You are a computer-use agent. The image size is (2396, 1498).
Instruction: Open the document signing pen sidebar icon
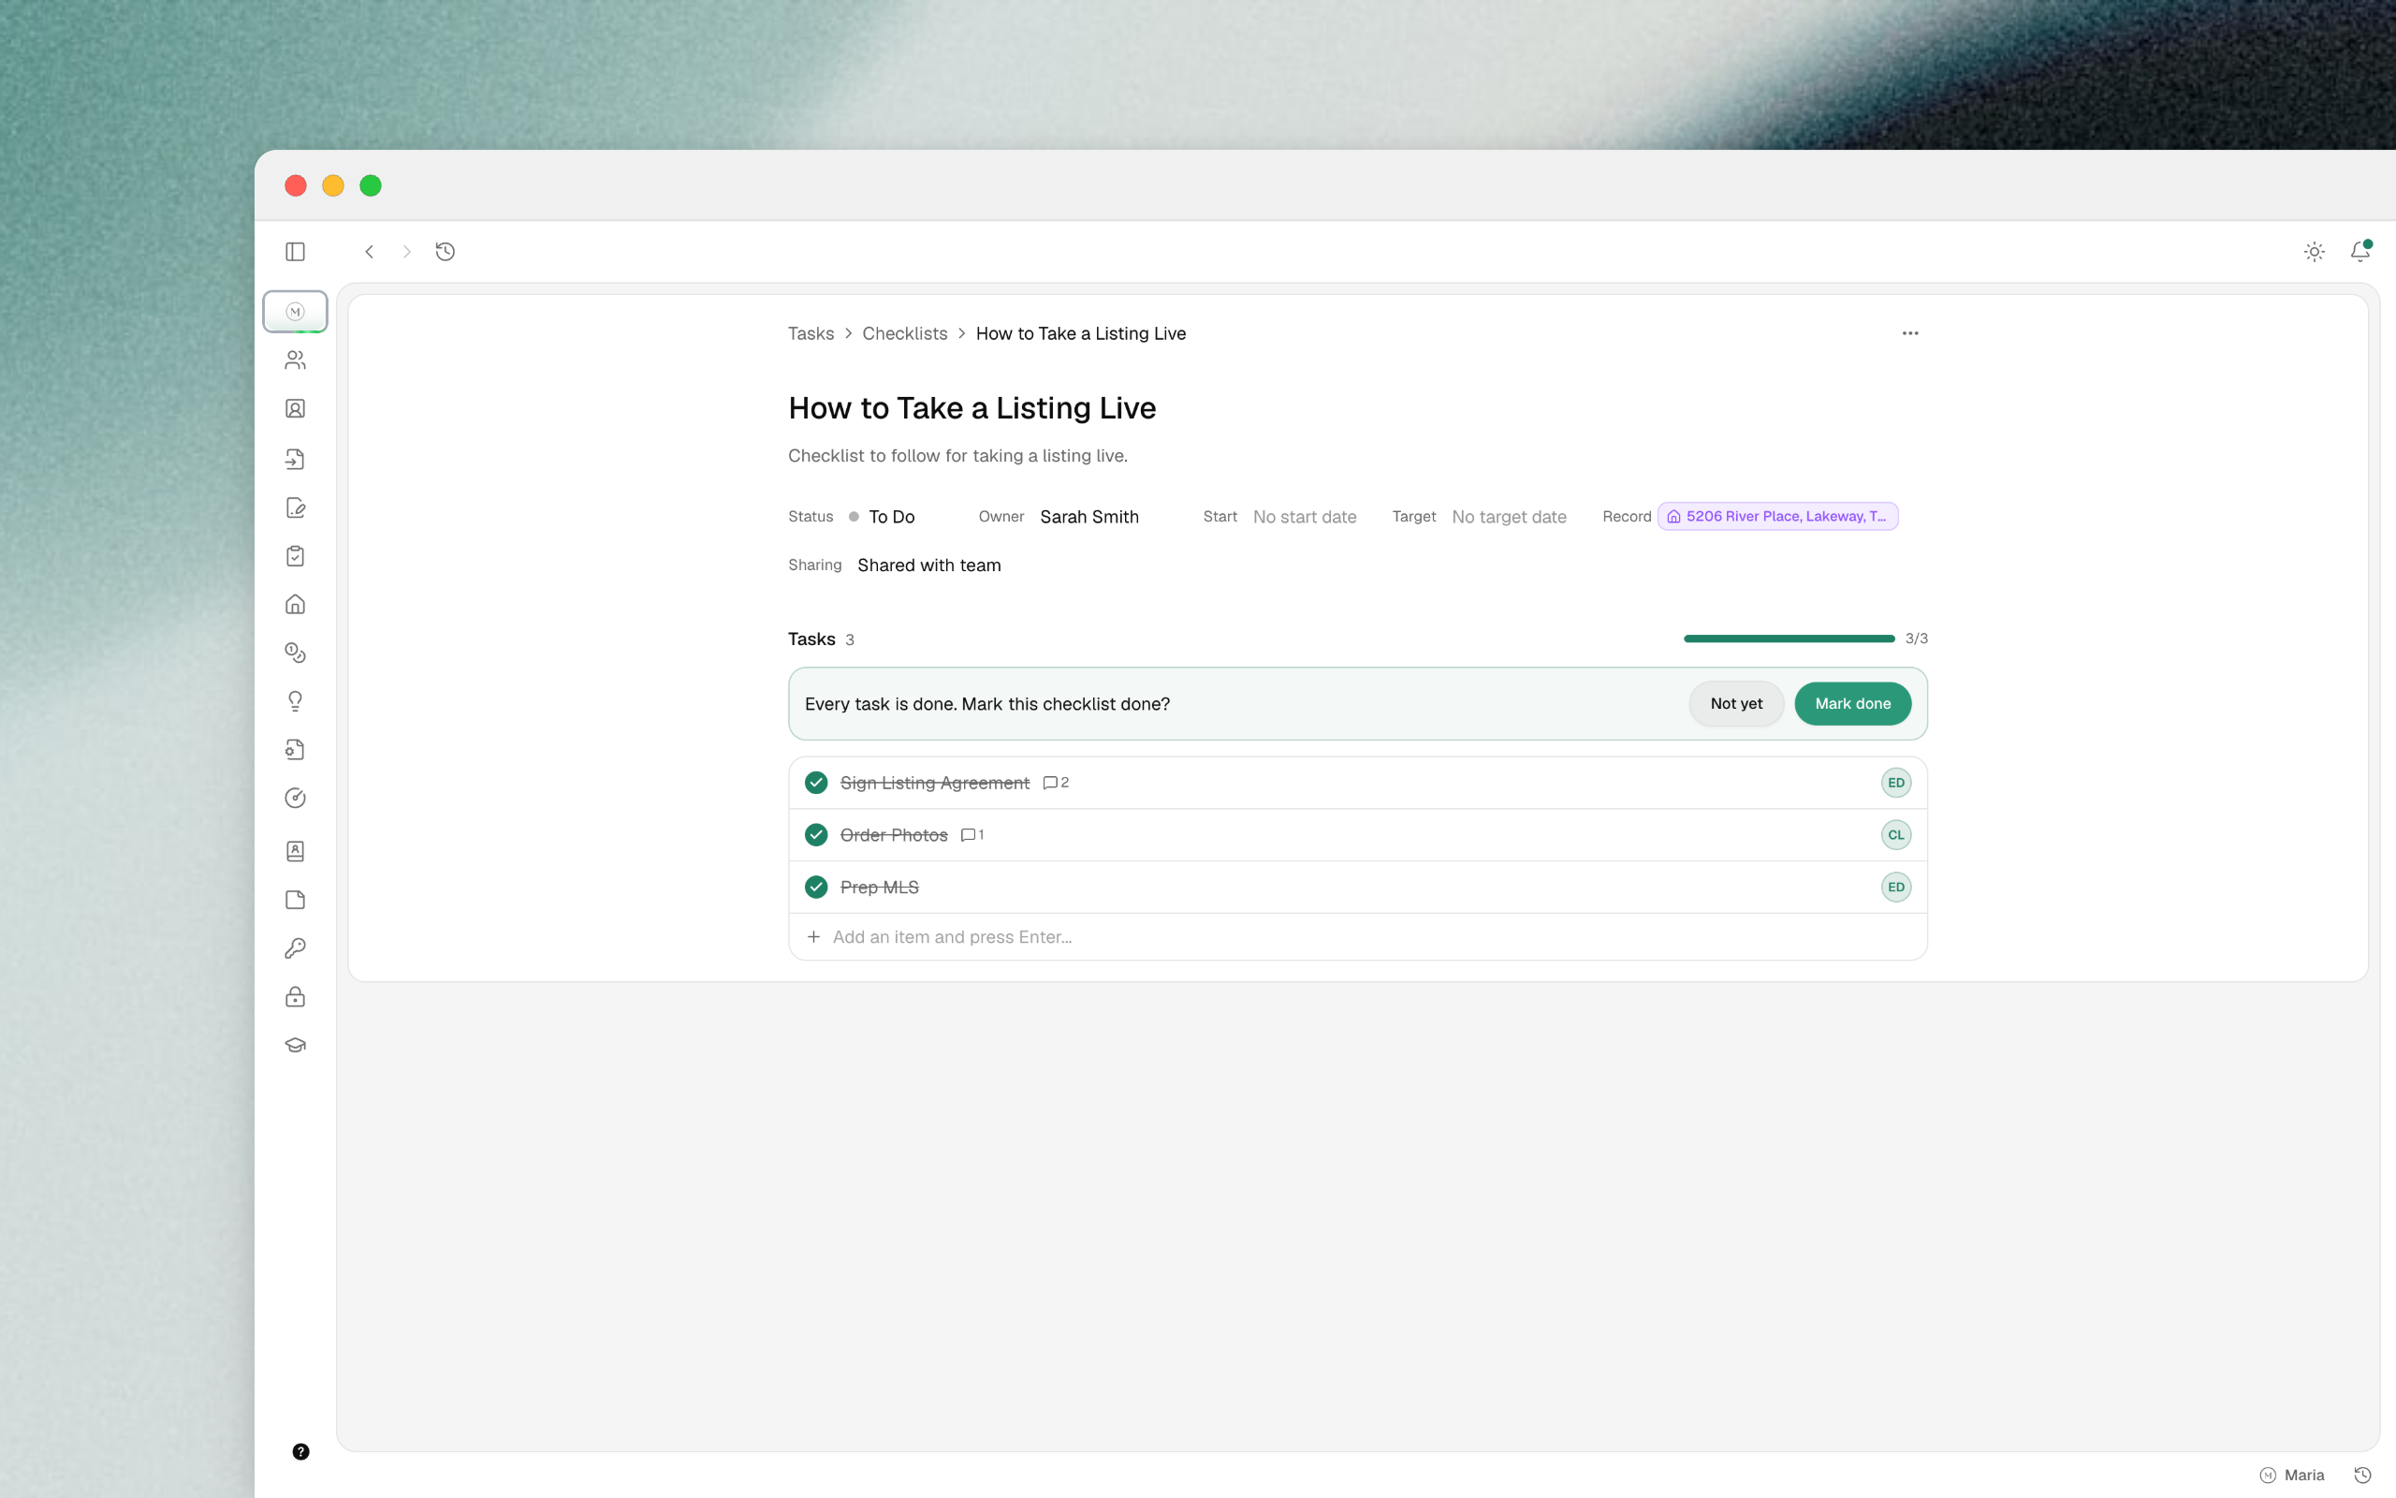point(295,507)
